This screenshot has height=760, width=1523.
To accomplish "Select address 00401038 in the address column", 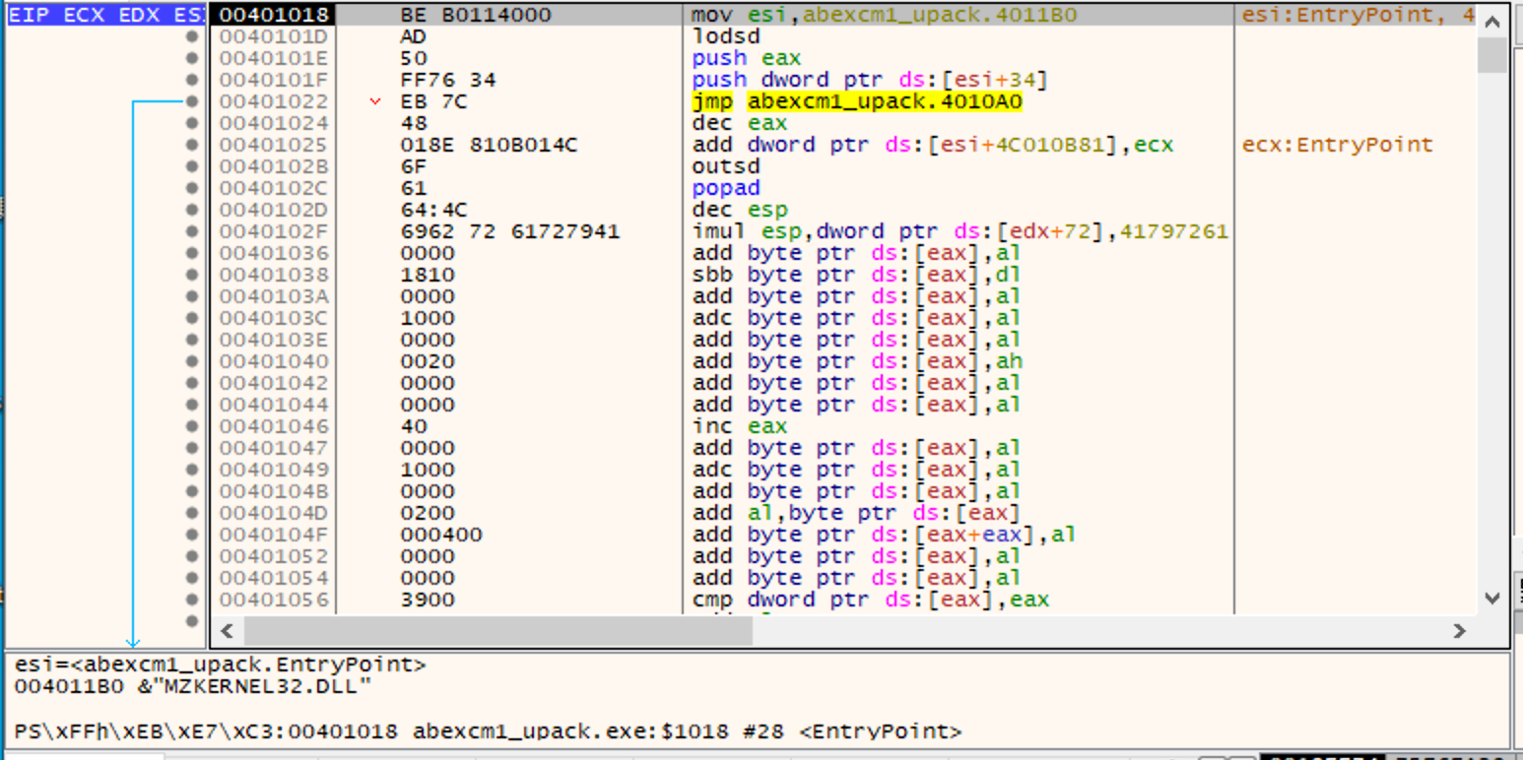I will pyautogui.click(x=274, y=275).
